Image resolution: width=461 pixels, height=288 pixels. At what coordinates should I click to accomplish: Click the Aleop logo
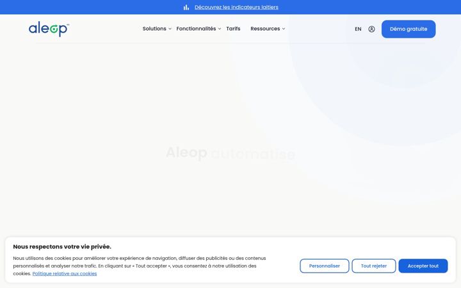click(x=49, y=29)
